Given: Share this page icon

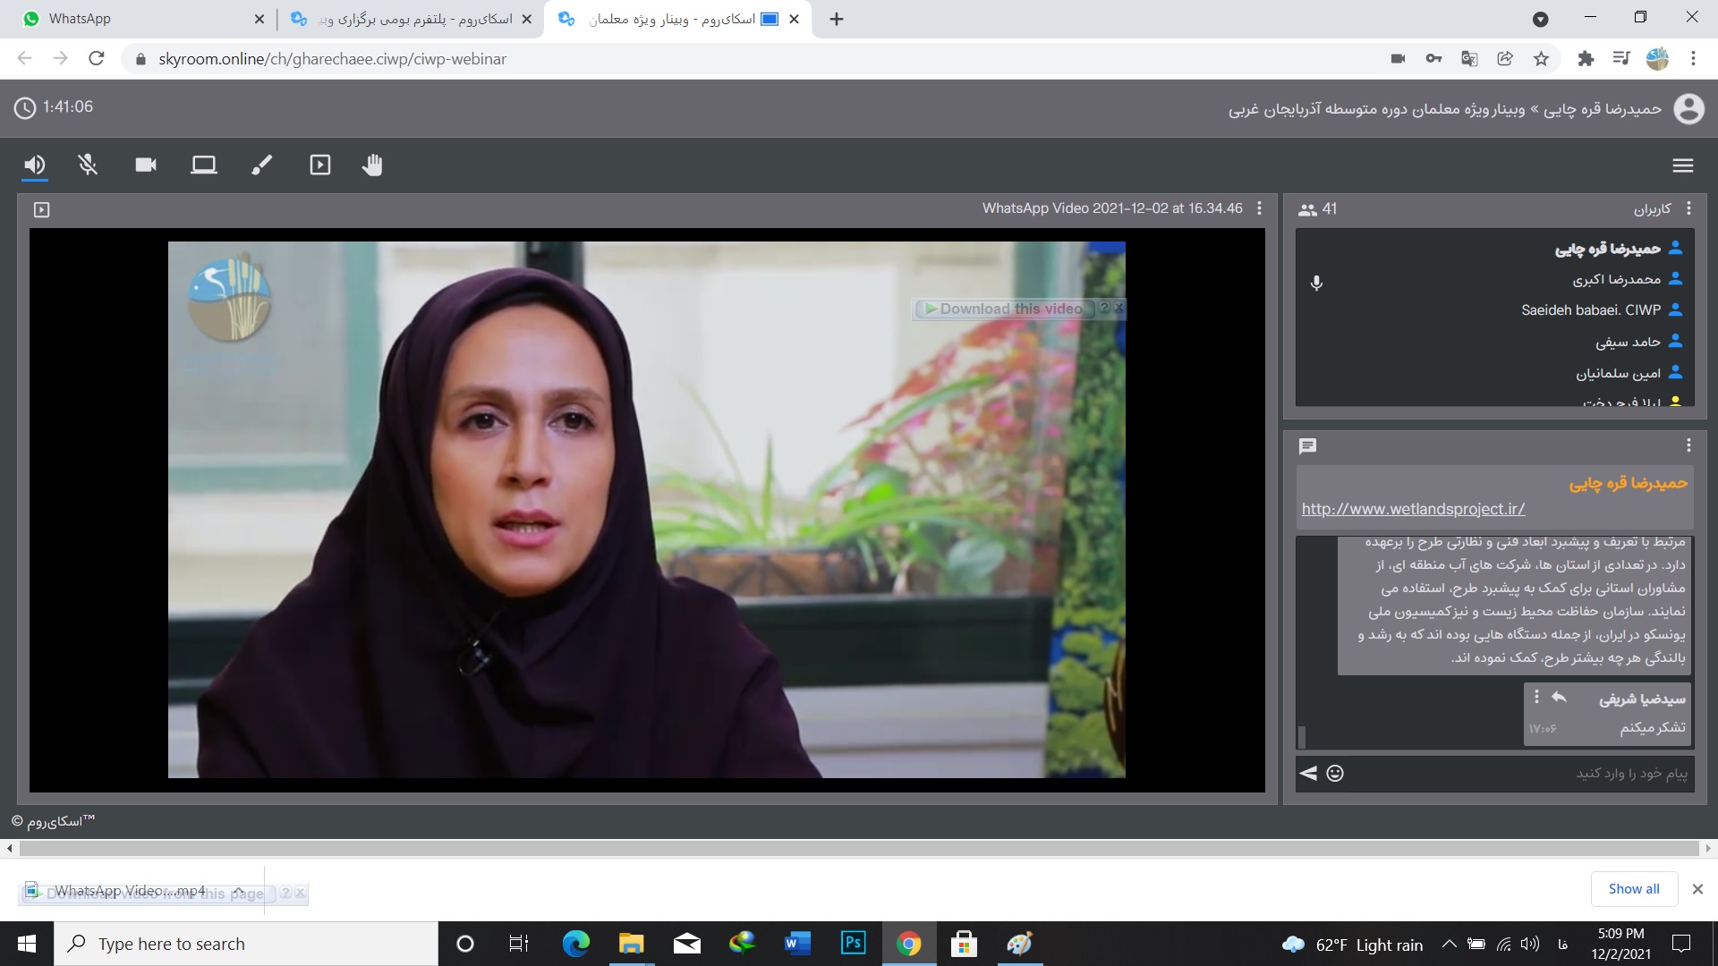Looking at the screenshot, I should point(1505,59).
